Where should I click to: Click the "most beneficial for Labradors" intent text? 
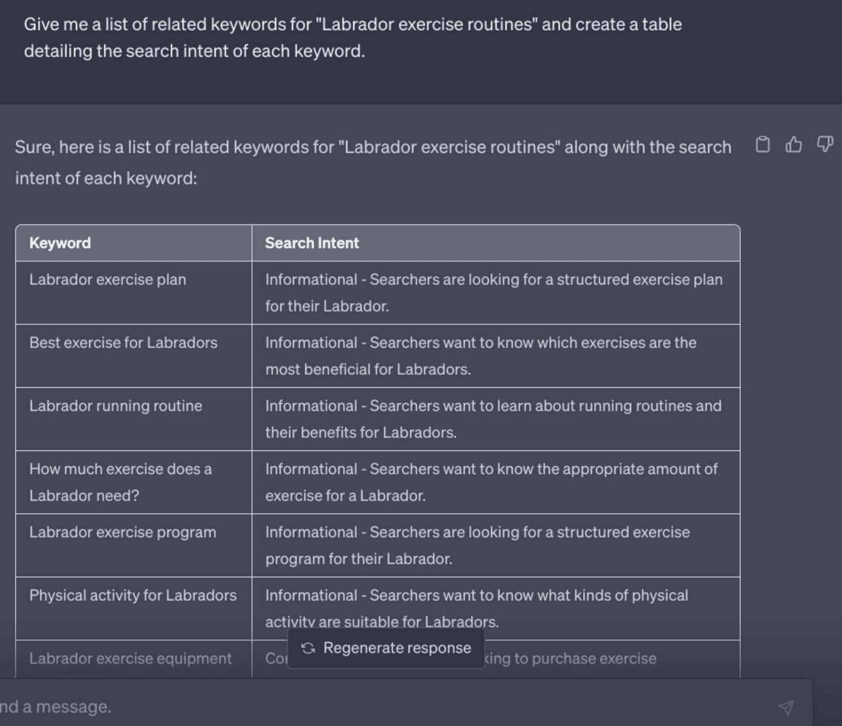tap(368, 369)
